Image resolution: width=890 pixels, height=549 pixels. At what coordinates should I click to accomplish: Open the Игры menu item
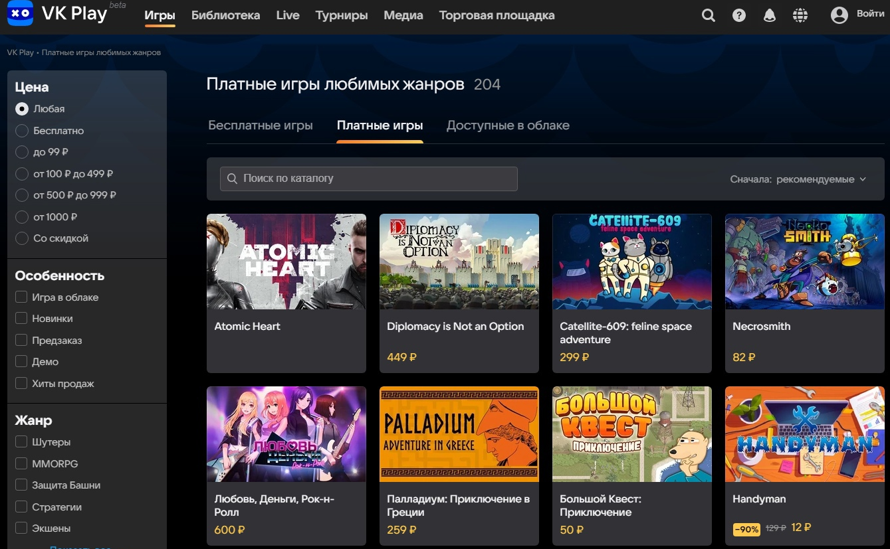(160, 15)
